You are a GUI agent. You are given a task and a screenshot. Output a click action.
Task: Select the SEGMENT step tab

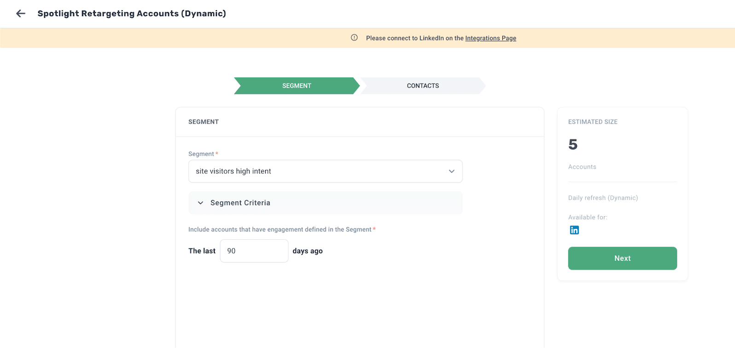point(297,86)
